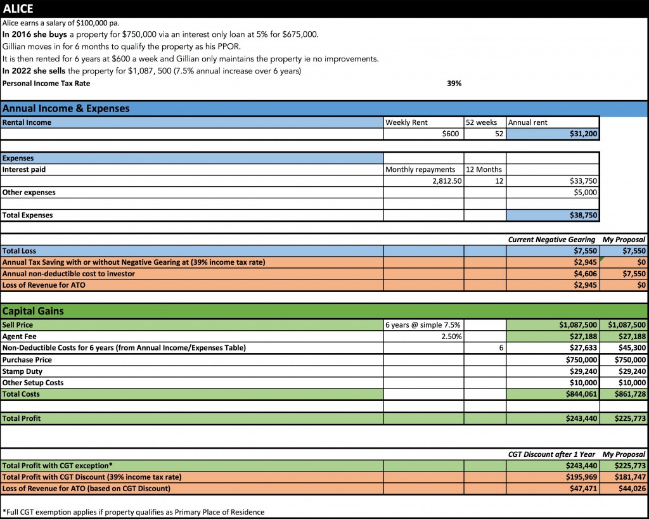The height and width of the screenshot is (519, 649).
Task: Select the 2,812.50 monthly repayments cell
Action: pos(445,181)
